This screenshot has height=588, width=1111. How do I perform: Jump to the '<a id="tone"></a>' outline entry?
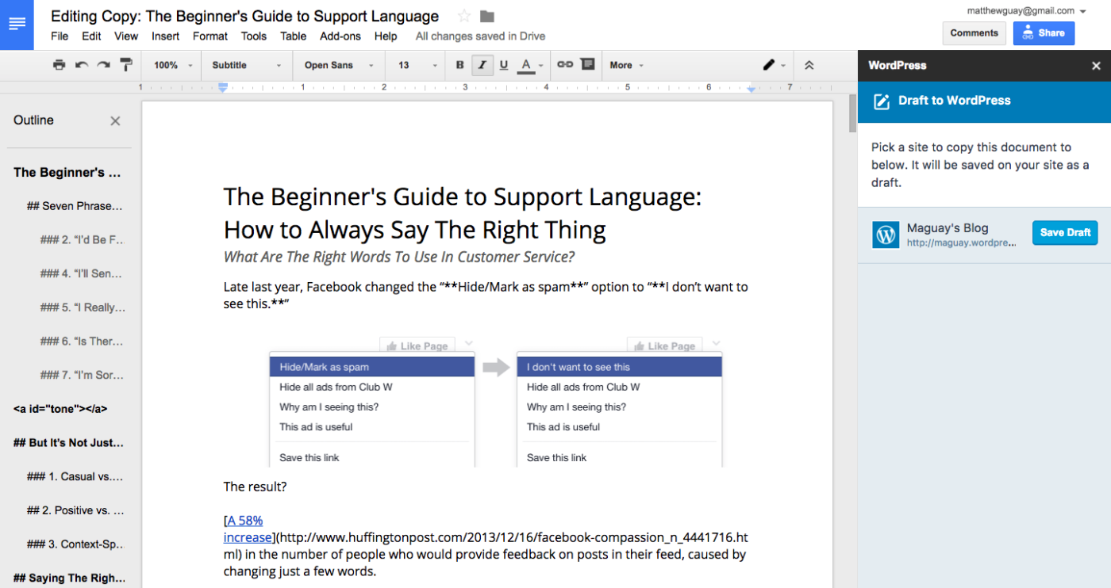pos(60,409)
